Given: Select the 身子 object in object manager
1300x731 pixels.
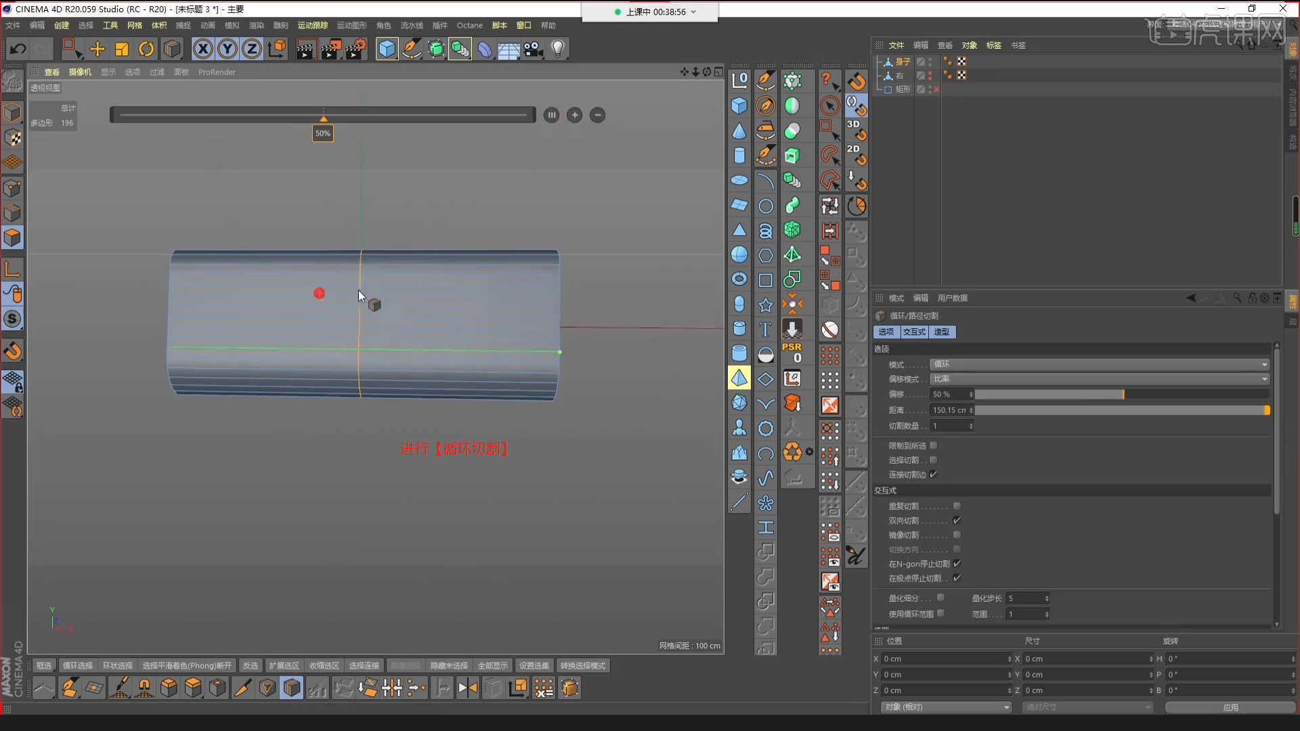Looking at the screenshot, I should click(x=903, y=62).
